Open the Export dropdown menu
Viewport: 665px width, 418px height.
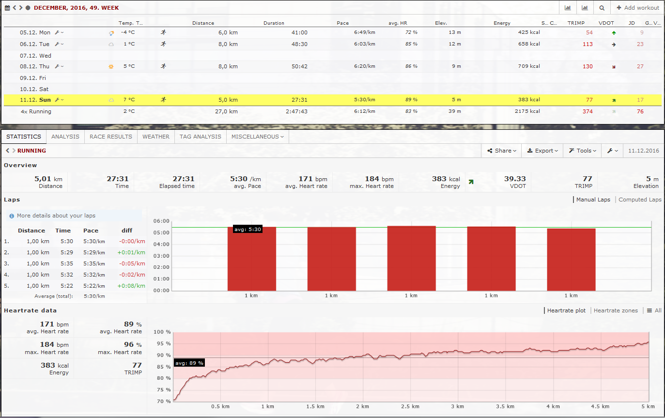[x=542, y=151]
